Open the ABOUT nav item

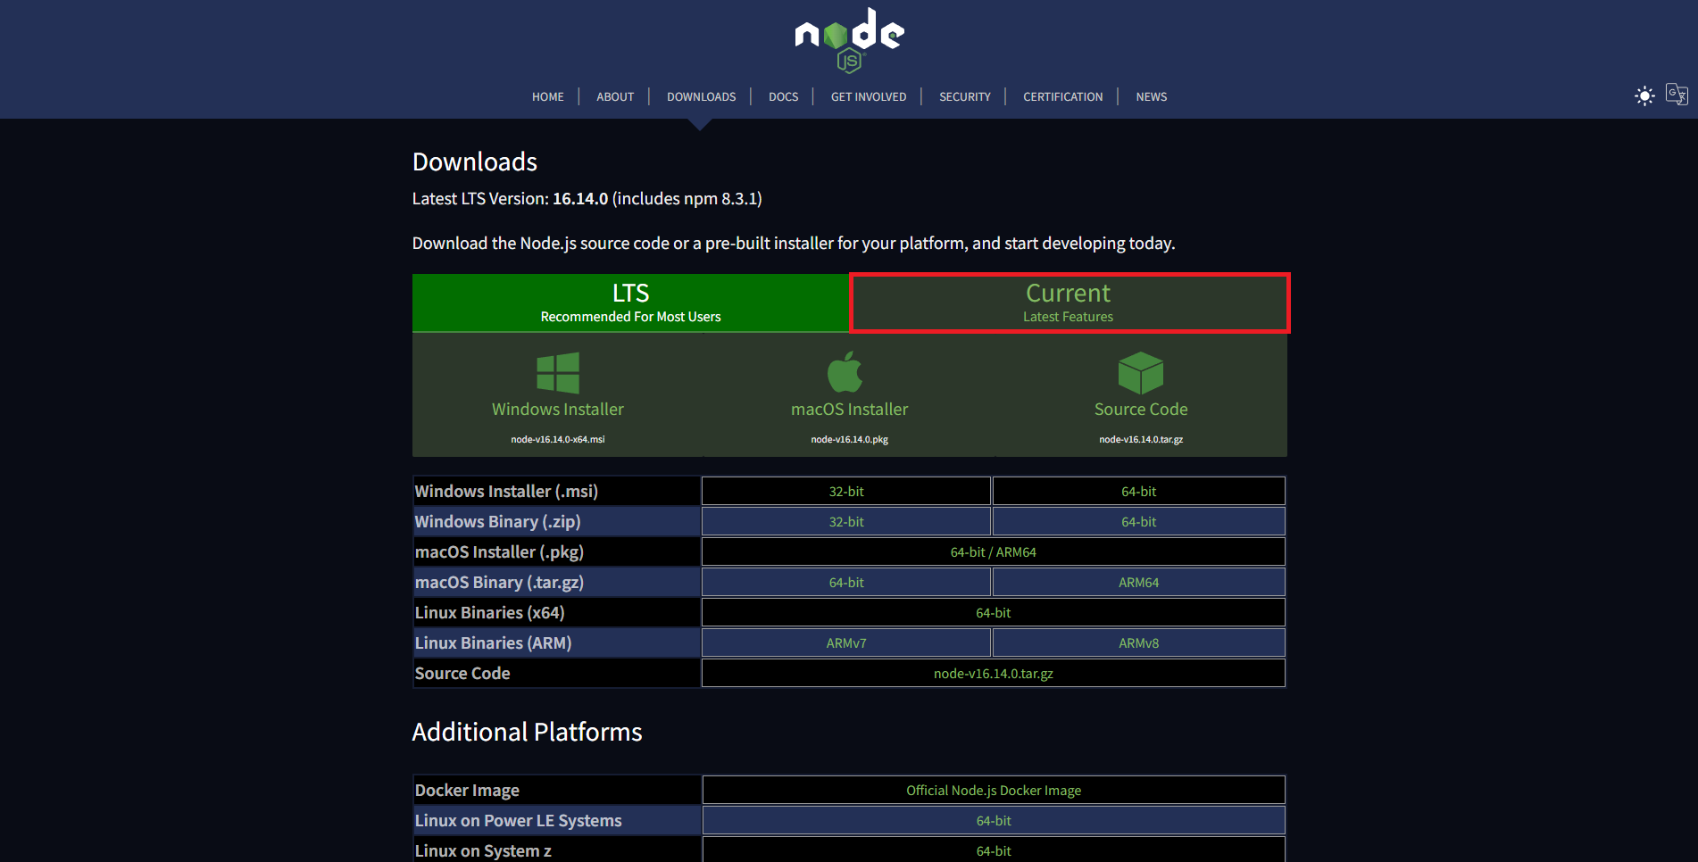[x=615, y=96]
